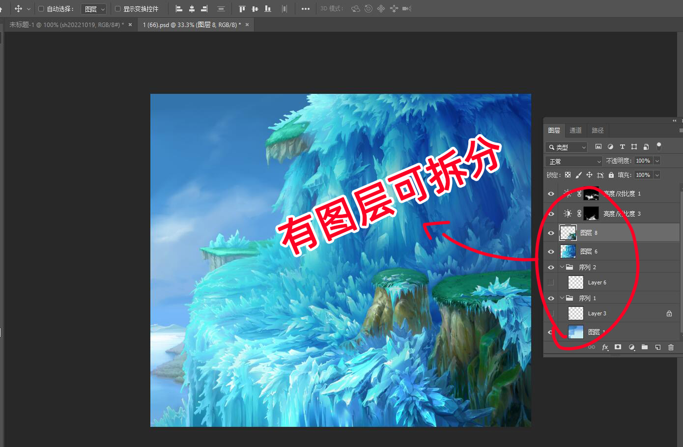The height and width of the screenshot is (447, 683).
Task: Open the 类型 layer filter dropdown
Action: 567,147
